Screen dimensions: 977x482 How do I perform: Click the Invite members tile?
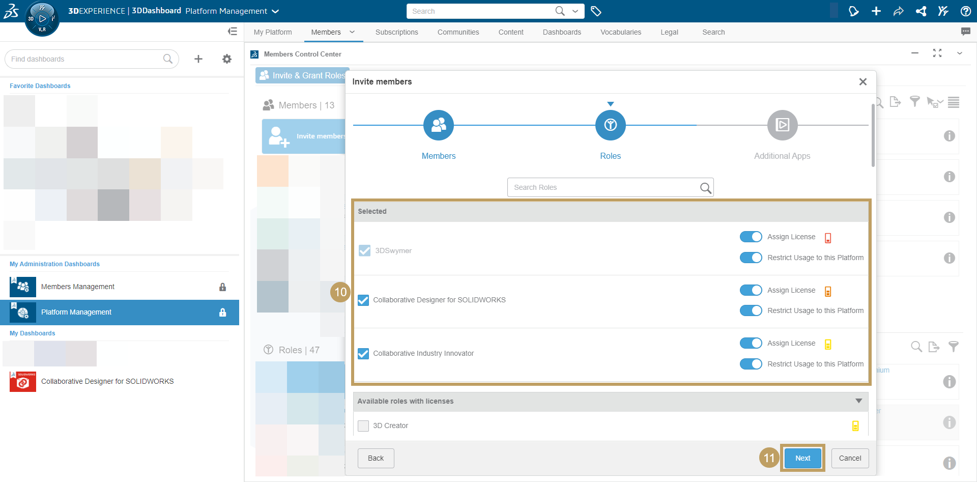303,136
